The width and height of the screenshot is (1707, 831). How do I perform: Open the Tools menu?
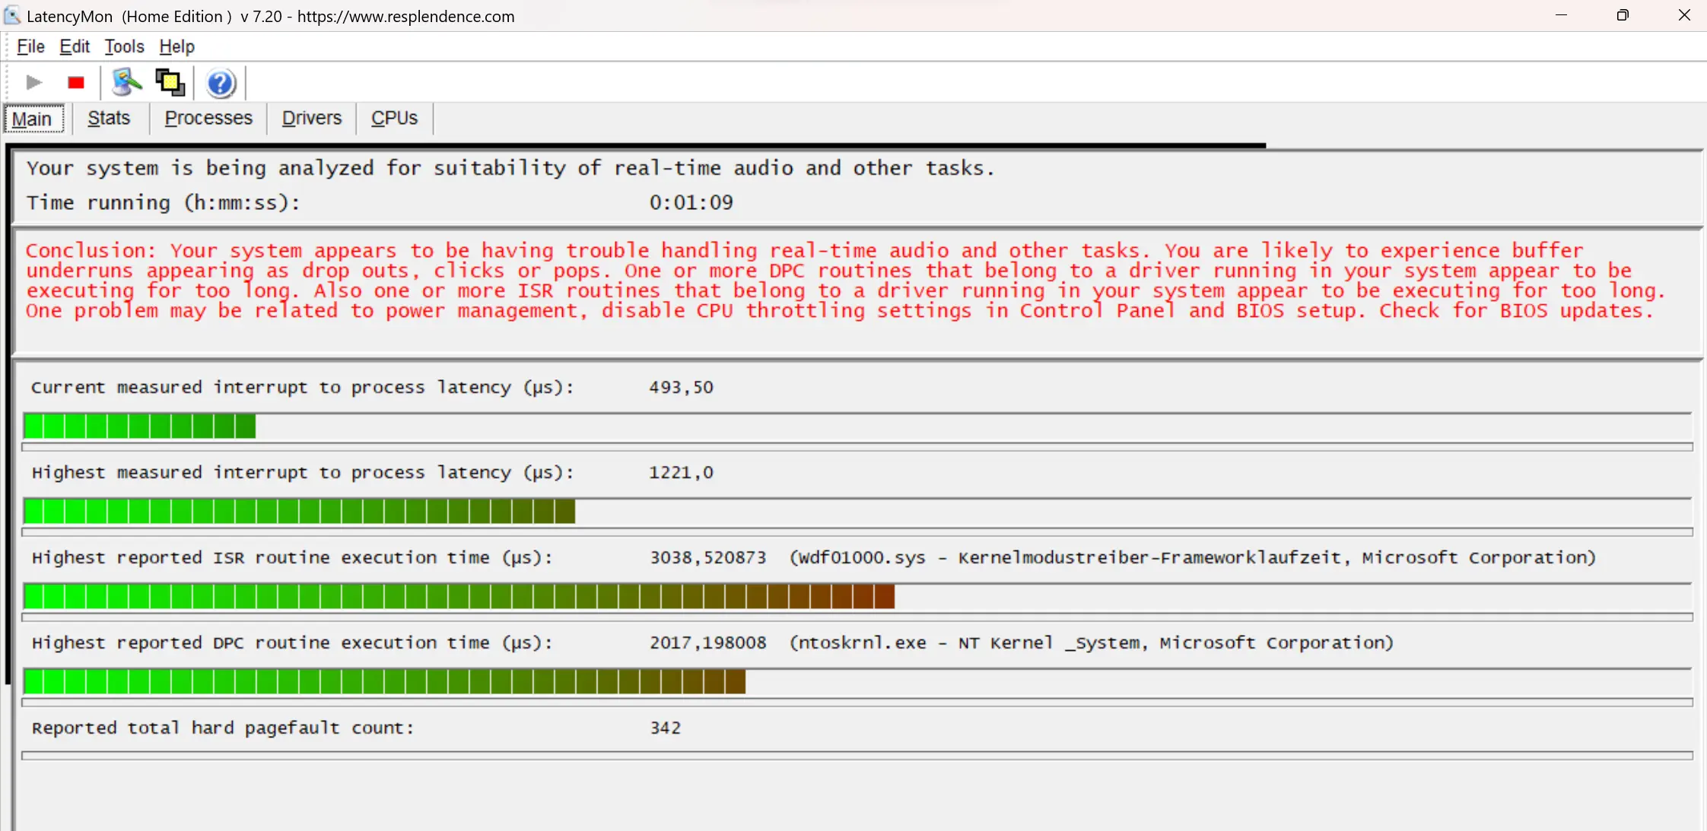124,46
